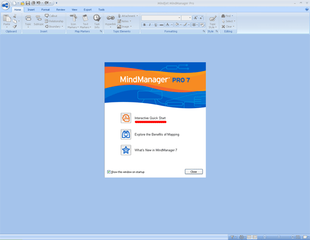The width and height of the screenshot is (310, 240).
Task: Insert a Subtopic
Action: (39, 21)
